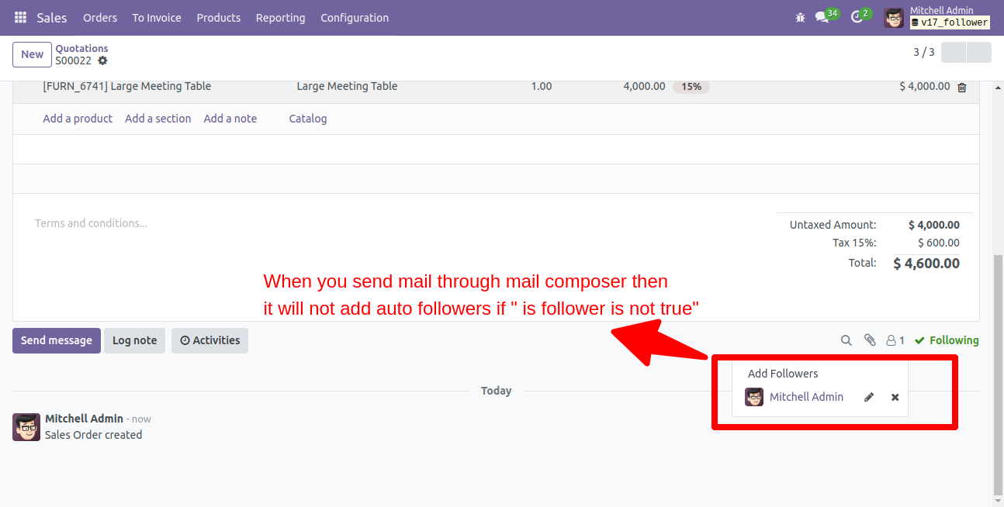The height and width of the screenshot is (507, 1004).
Task: Open the conversations icon showing 34 messages
Action: tap(822, 17)
